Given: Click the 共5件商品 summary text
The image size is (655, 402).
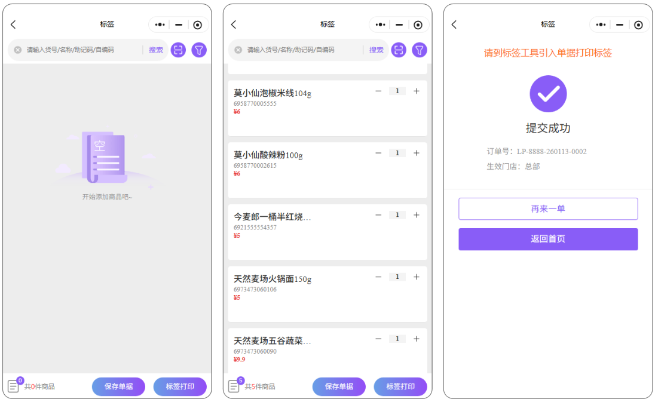Looking at the screenshot, I should pos(260,386).
